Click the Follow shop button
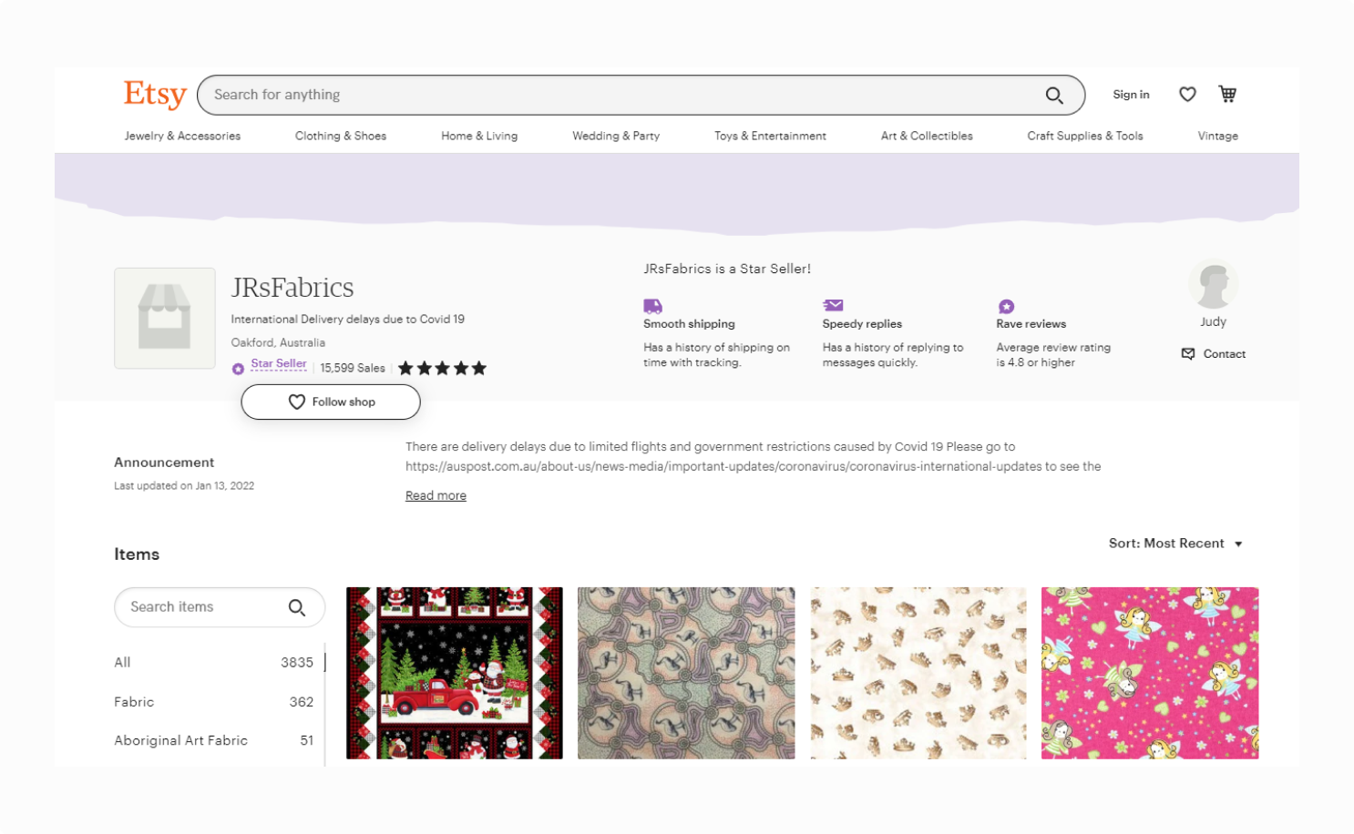The height and width of the screenshot is (834, 1354). [x=331, y=402]
